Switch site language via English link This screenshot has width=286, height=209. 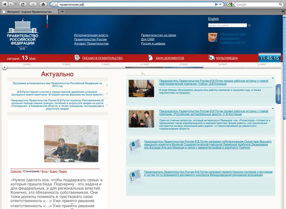point(213,19)
